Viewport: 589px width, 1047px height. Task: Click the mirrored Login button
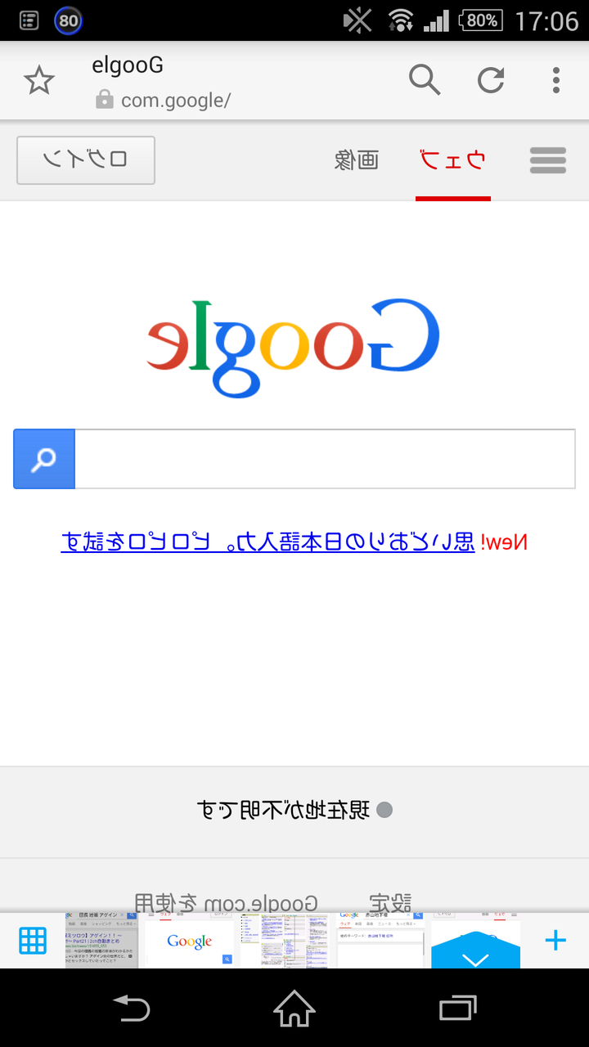point(86,160)
